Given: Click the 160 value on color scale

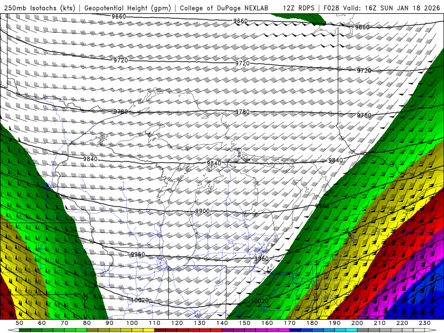Looking at the screenshot, I should point(267,323).
